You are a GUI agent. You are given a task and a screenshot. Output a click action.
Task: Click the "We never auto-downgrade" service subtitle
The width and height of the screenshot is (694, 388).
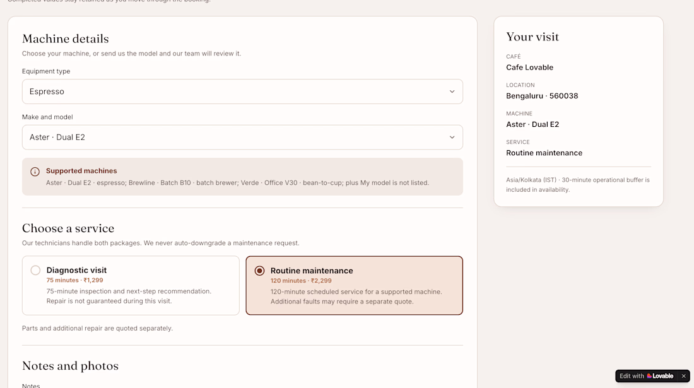click(161, 243)
